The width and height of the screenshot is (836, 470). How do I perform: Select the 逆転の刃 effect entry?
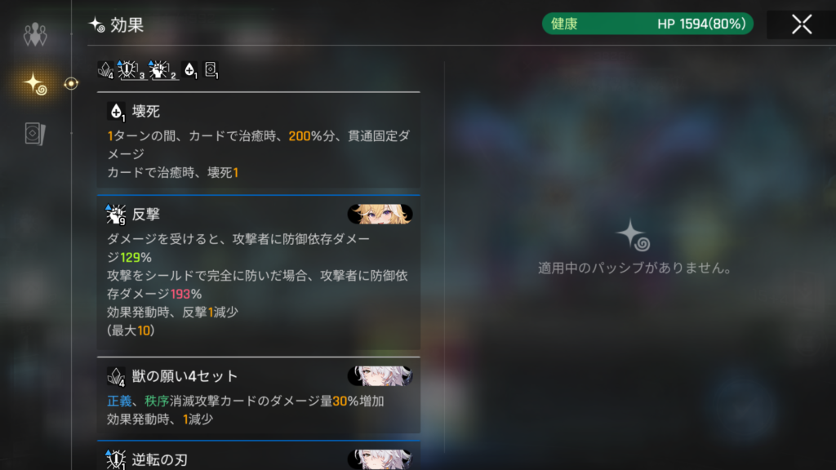point(259,455)
